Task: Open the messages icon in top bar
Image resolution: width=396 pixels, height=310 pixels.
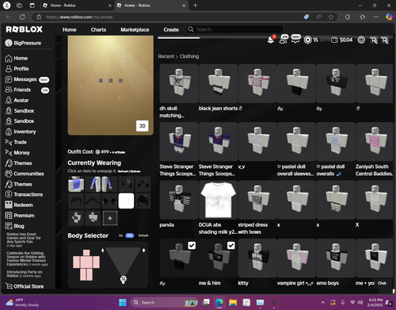Action: pyautogui.click(x=295, y=40)
